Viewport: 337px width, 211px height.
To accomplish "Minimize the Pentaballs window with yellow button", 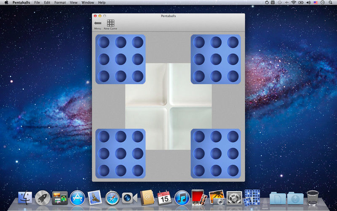I will (100, 16).
